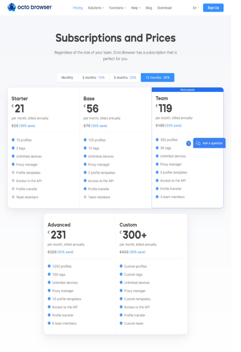241x352 pixels.
Task: Switch billing to 3 months -10%
Action: (93, 77)
